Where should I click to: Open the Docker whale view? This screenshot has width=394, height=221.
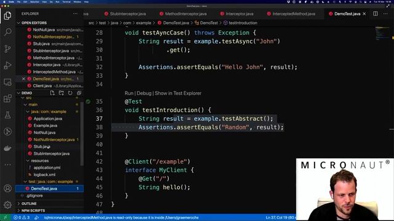coord(7,148)
